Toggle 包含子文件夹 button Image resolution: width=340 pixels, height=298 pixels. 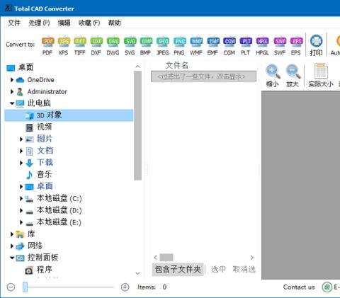(178, 269)
